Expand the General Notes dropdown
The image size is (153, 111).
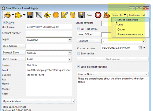(x=146, y=74)
